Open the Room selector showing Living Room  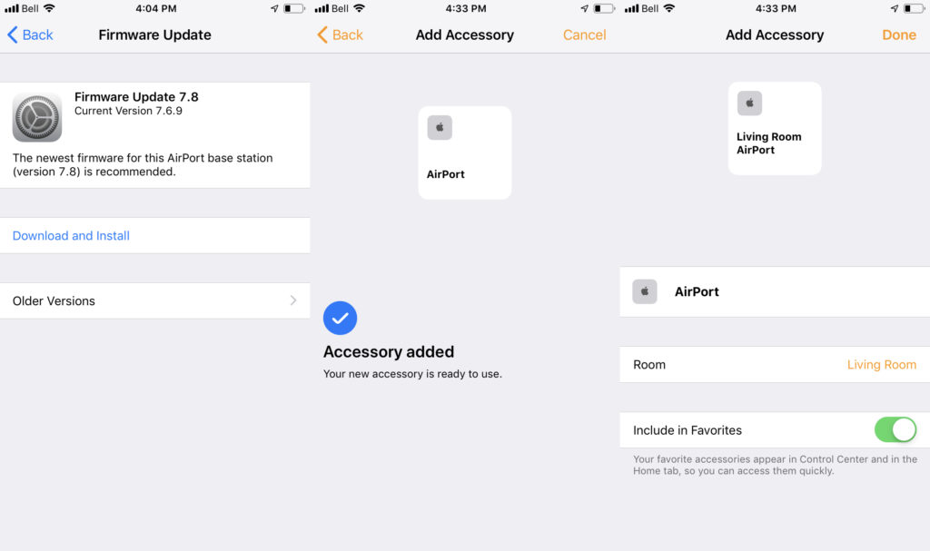(775, 364)
